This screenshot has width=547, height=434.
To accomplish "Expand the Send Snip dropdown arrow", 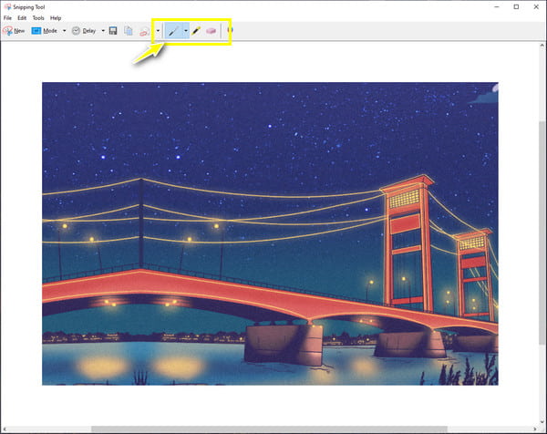I will 158,31.
